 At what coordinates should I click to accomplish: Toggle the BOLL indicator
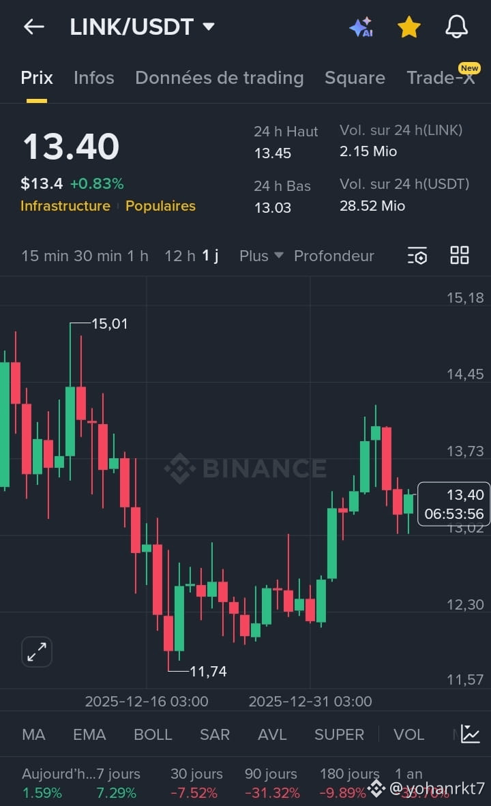153,734
